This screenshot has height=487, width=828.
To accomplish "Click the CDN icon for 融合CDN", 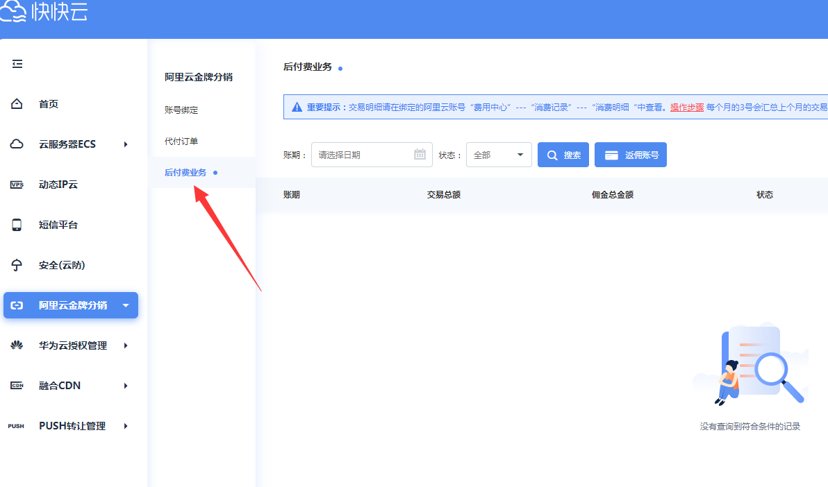I will pyautogui.click(x=17, y=386).
